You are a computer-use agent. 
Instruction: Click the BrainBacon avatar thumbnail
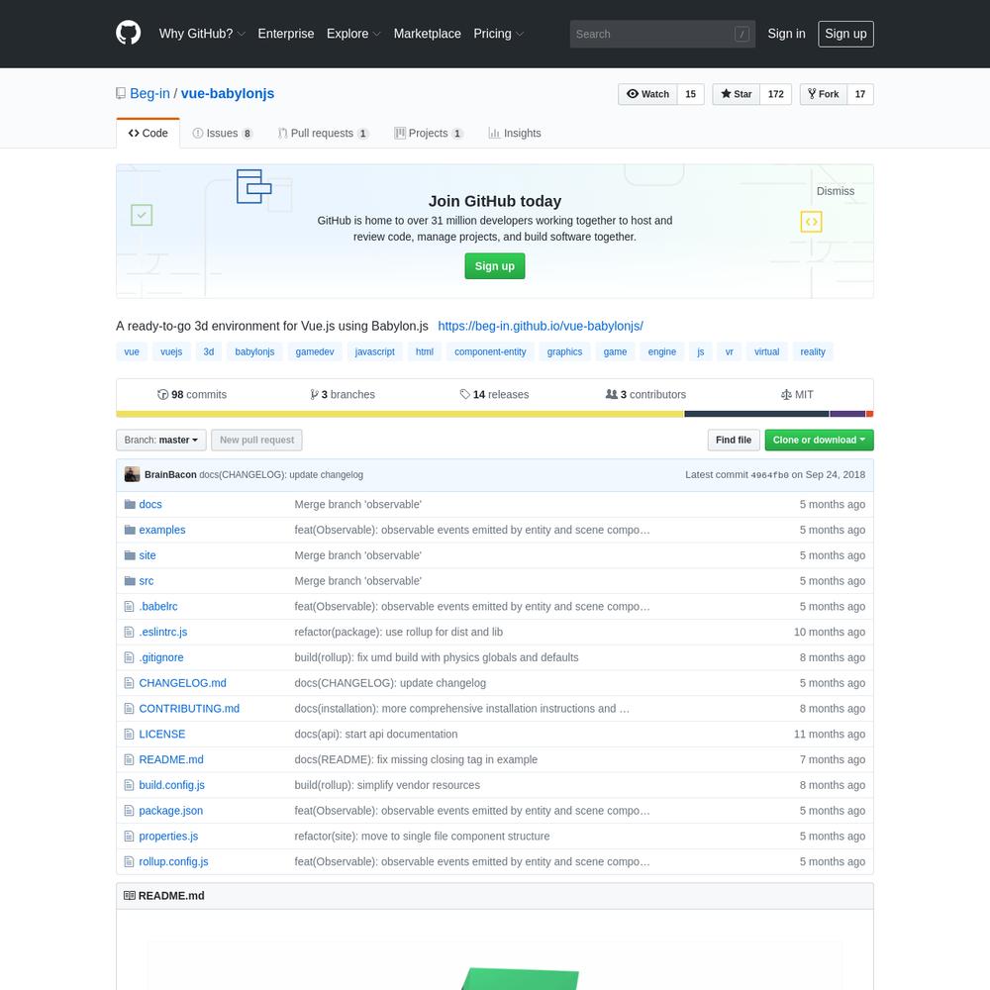pyautogui.click(x=132, y=474)
